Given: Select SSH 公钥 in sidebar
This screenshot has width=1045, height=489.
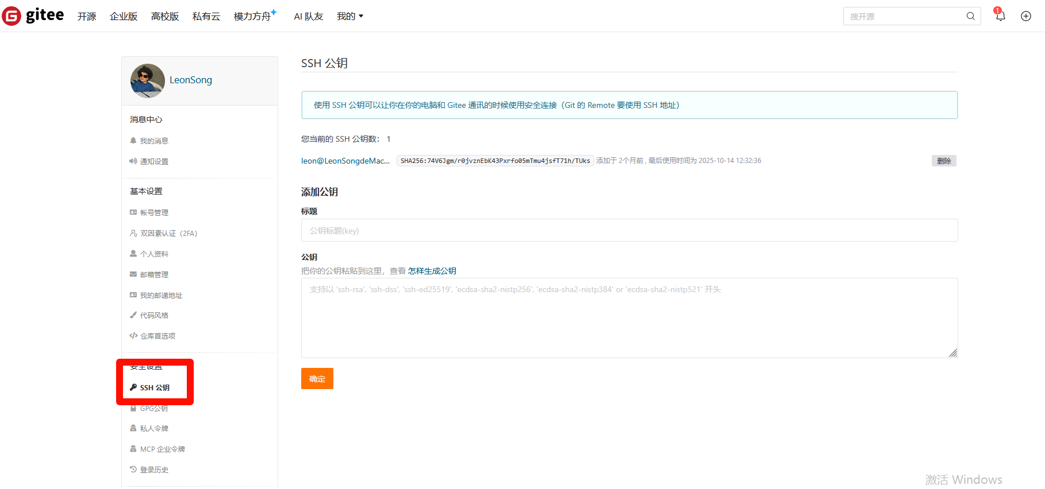Looking at the screenshot, I should (x=155, y=387).
